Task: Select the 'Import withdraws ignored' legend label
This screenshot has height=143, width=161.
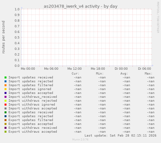Action: tap(32, 105)
